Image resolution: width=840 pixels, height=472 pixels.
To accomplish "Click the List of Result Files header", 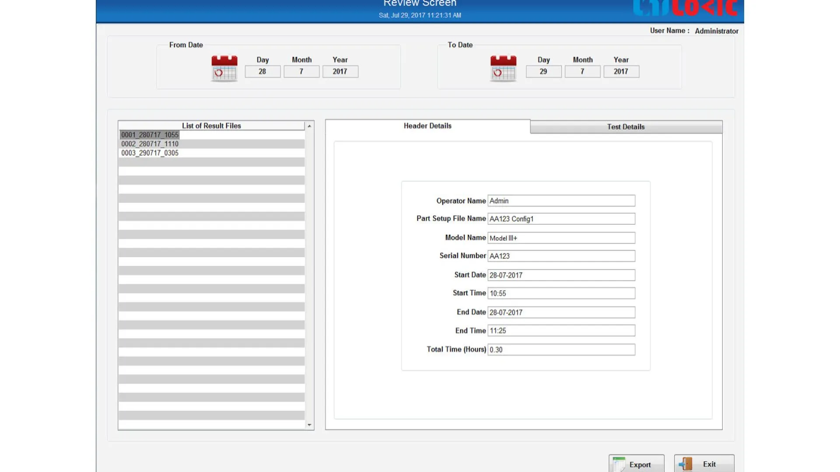I will [211, 126].
